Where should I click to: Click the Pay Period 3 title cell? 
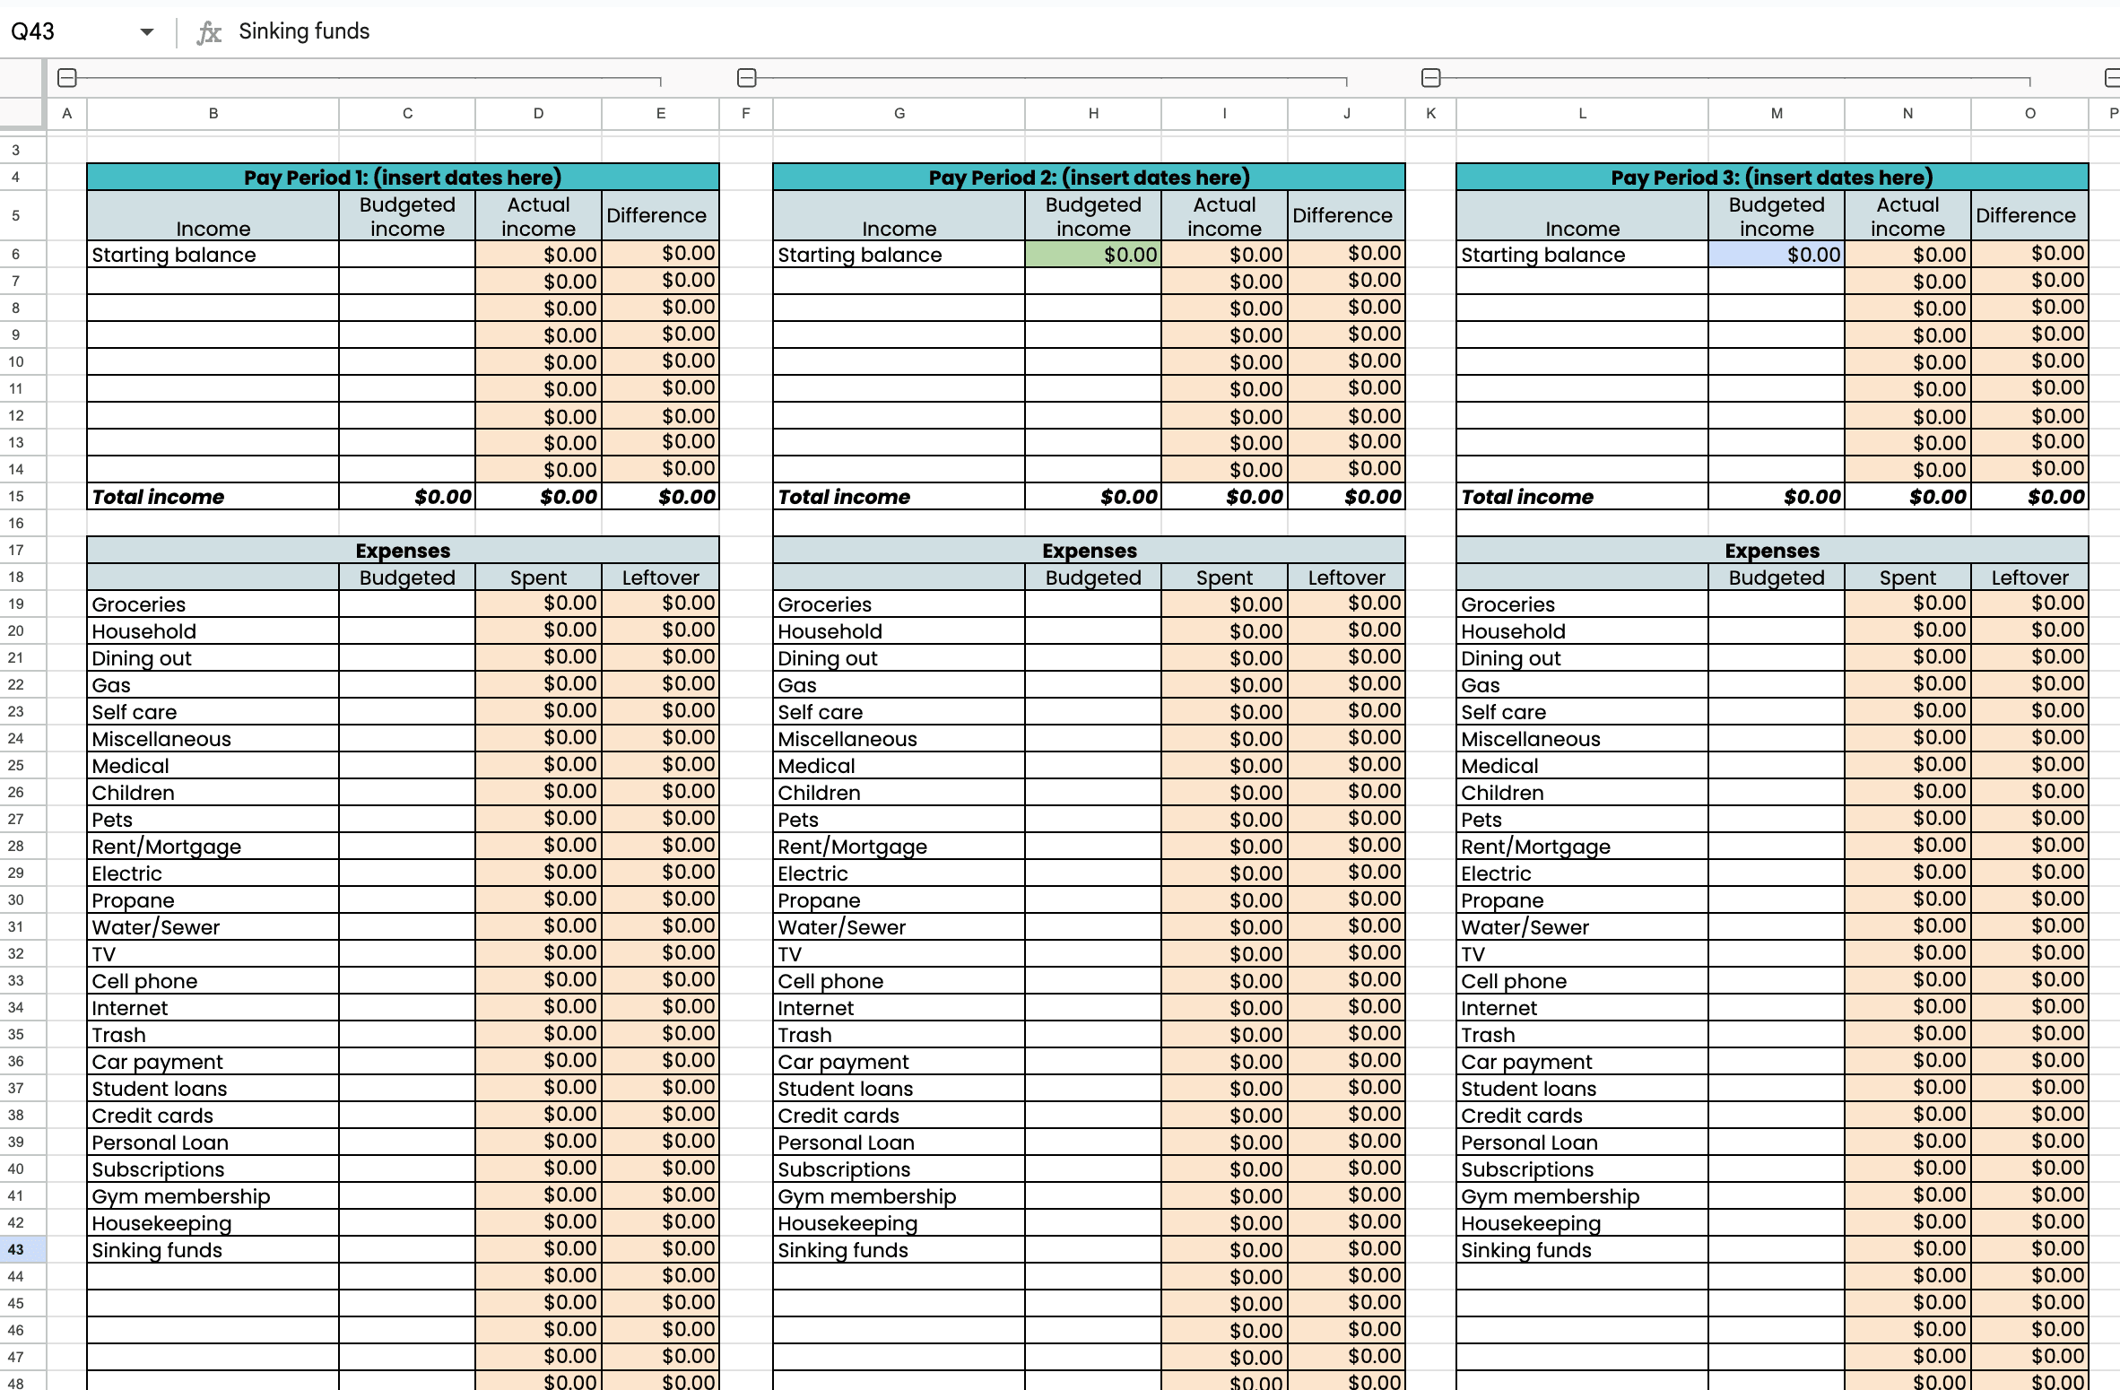[x=1772, y=177]
